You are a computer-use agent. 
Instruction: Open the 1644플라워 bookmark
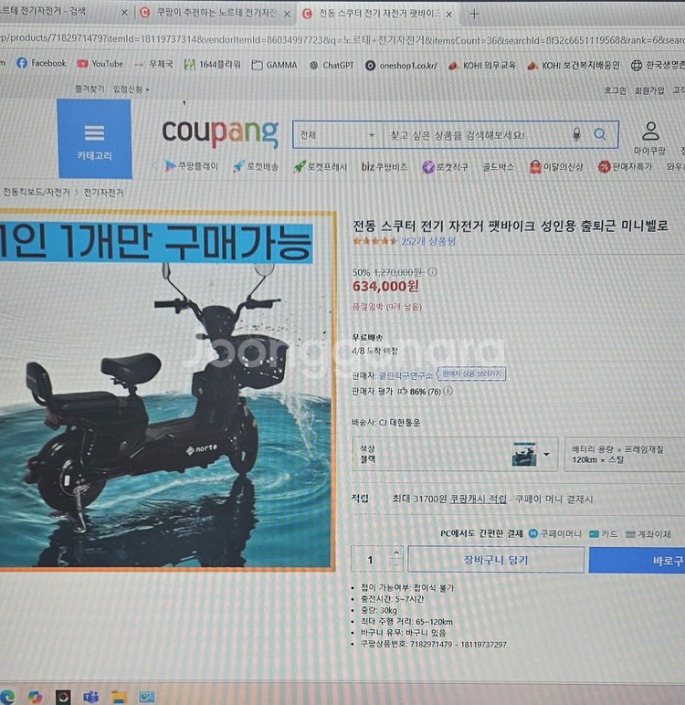click(212, 65)
